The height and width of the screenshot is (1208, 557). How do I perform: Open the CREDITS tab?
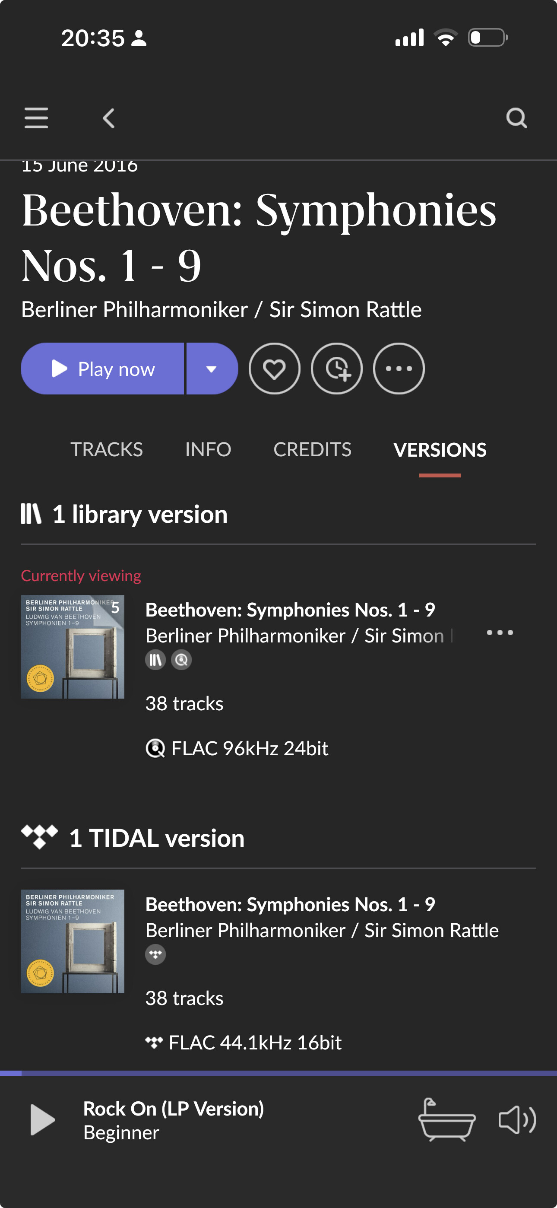click(x=312, y=449)
